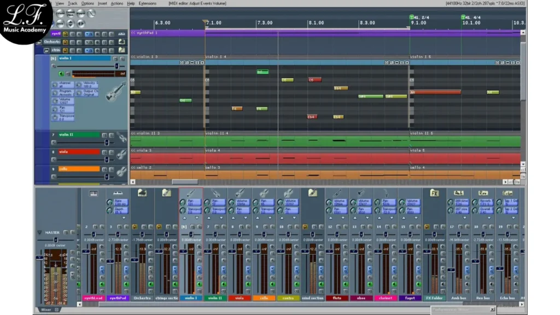Expand the MASTER channel disclosure triangle
Image resolution: width=560 pixels, height=315 pixels.
39,232
